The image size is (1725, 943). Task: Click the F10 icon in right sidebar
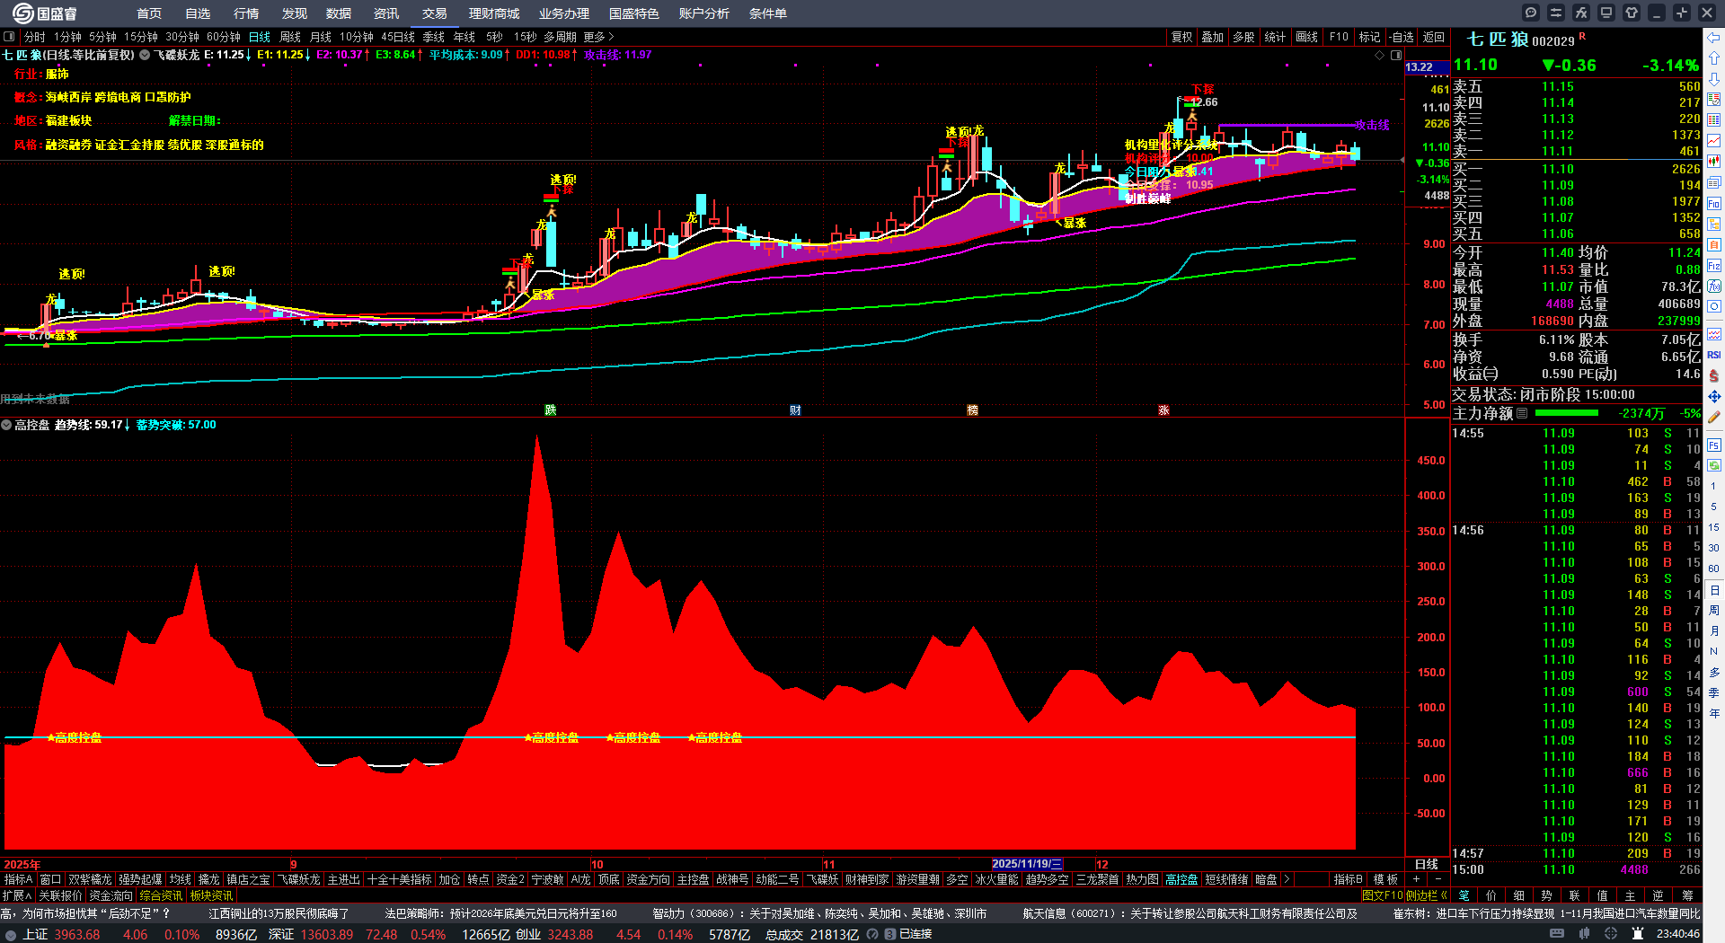(x=1714, y=203)
